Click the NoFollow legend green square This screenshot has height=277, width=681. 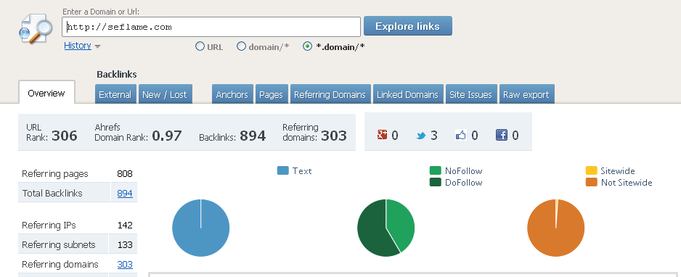[x=435, y=171]
